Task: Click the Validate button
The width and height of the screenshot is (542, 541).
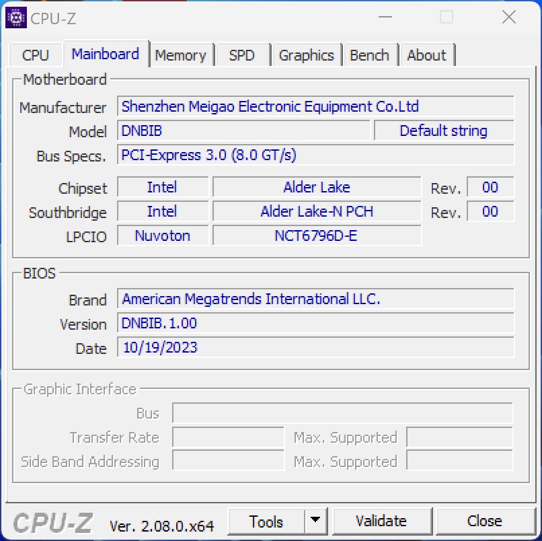Action: [x=381, y=521]
